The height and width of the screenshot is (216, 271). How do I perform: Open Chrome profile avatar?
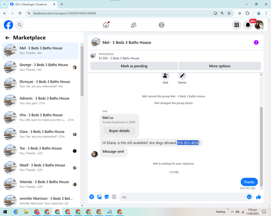[x=259, y=13]
